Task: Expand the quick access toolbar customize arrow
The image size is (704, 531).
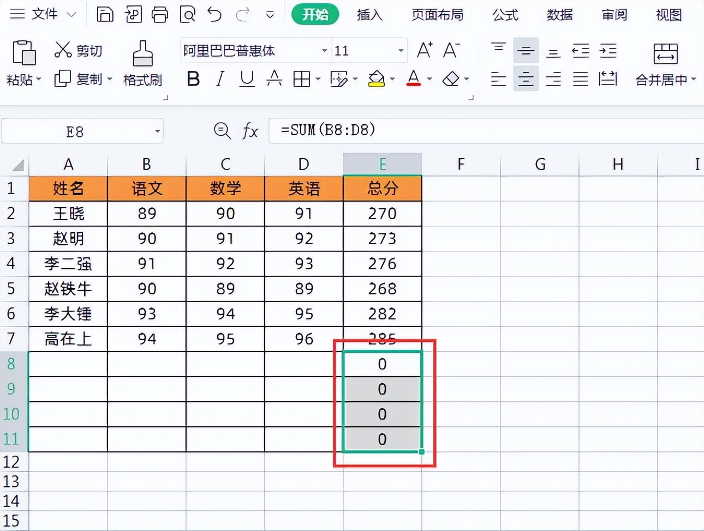Action: pos(270,14)
